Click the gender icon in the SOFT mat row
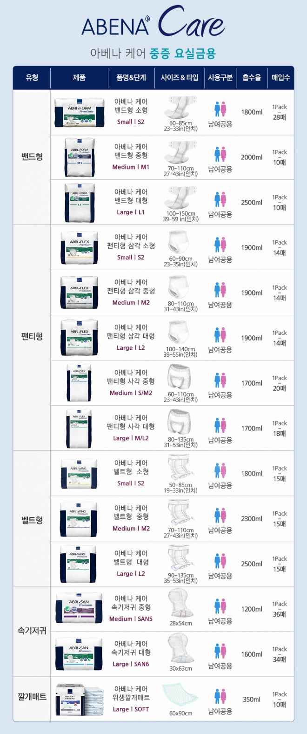Screen dimensions: 307x734 pyautogui.click(x=220, y=696)
